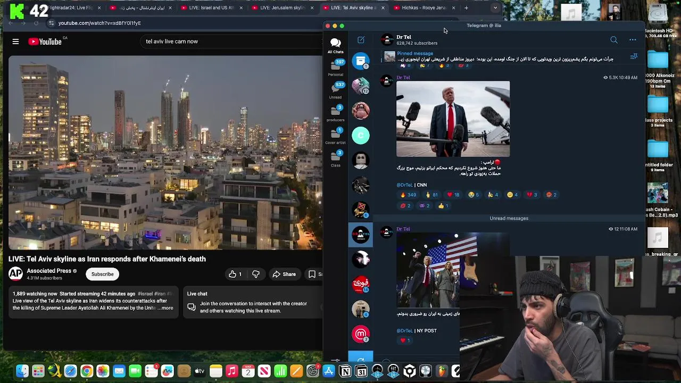681x383 pixels.
Task: Open FL Studio from the Dock
Action: click(442, 371)
